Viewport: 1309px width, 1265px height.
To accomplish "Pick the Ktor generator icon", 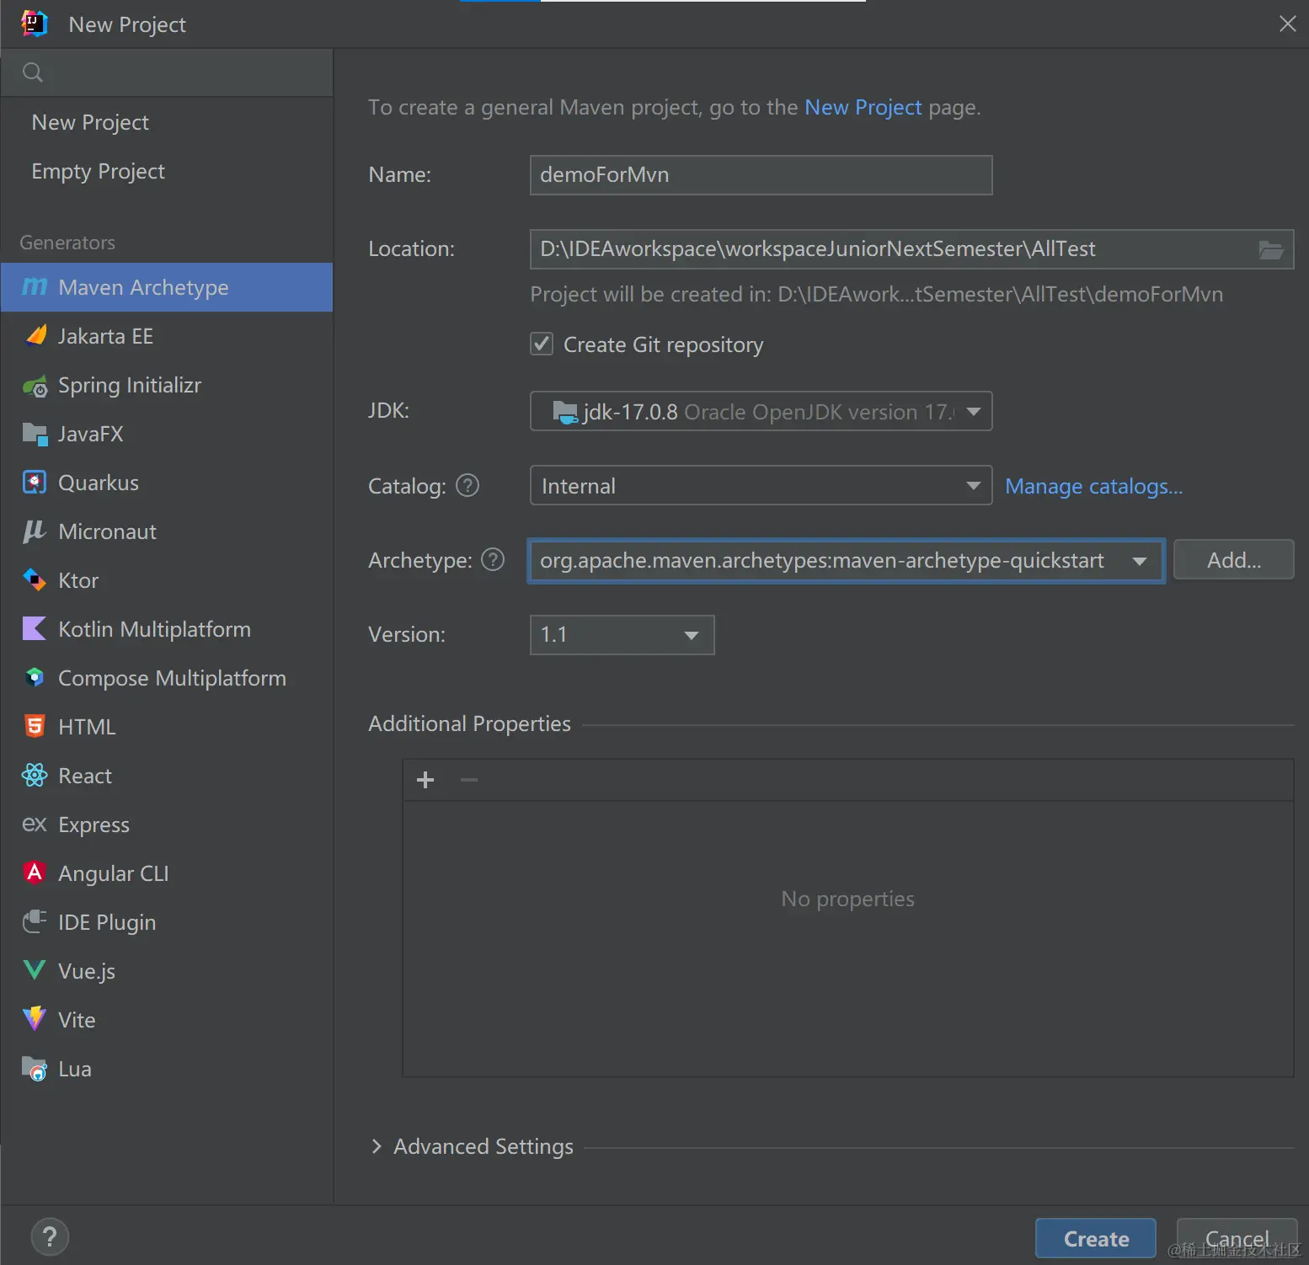I will click(x=35, y=580).
